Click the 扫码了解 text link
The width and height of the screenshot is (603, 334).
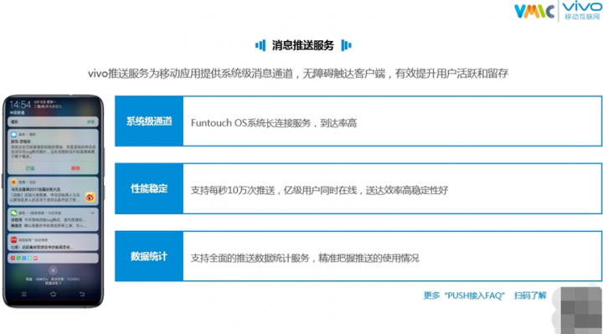click(530, 295)
